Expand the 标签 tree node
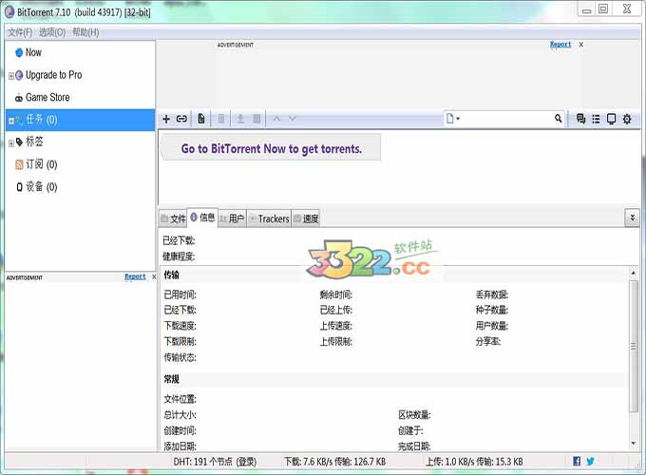Screen dimensions: 646x475 coord(11,142)
